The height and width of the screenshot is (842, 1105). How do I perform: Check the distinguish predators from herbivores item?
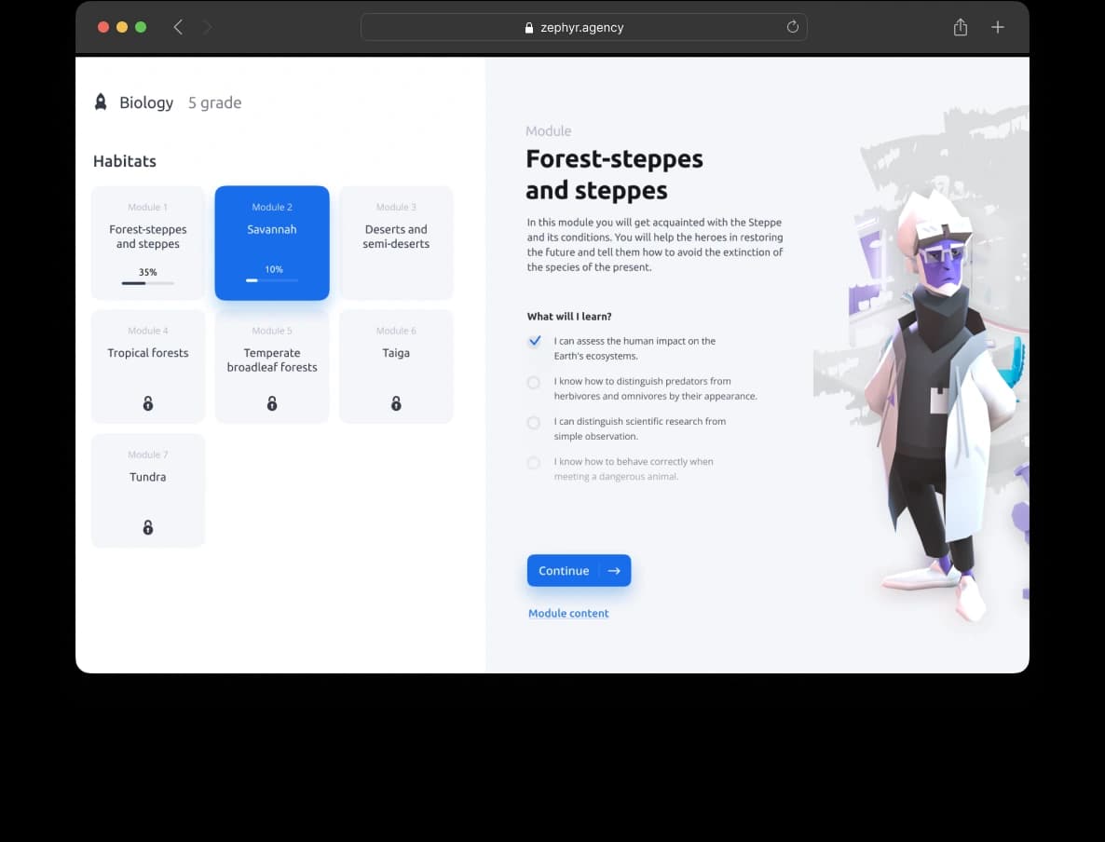click(x=534, y=382)
